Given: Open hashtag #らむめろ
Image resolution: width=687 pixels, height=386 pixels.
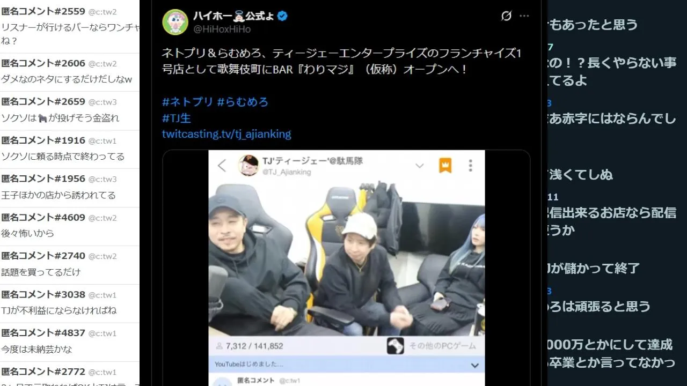Looking at the screenshot, I should coord(243,102).
